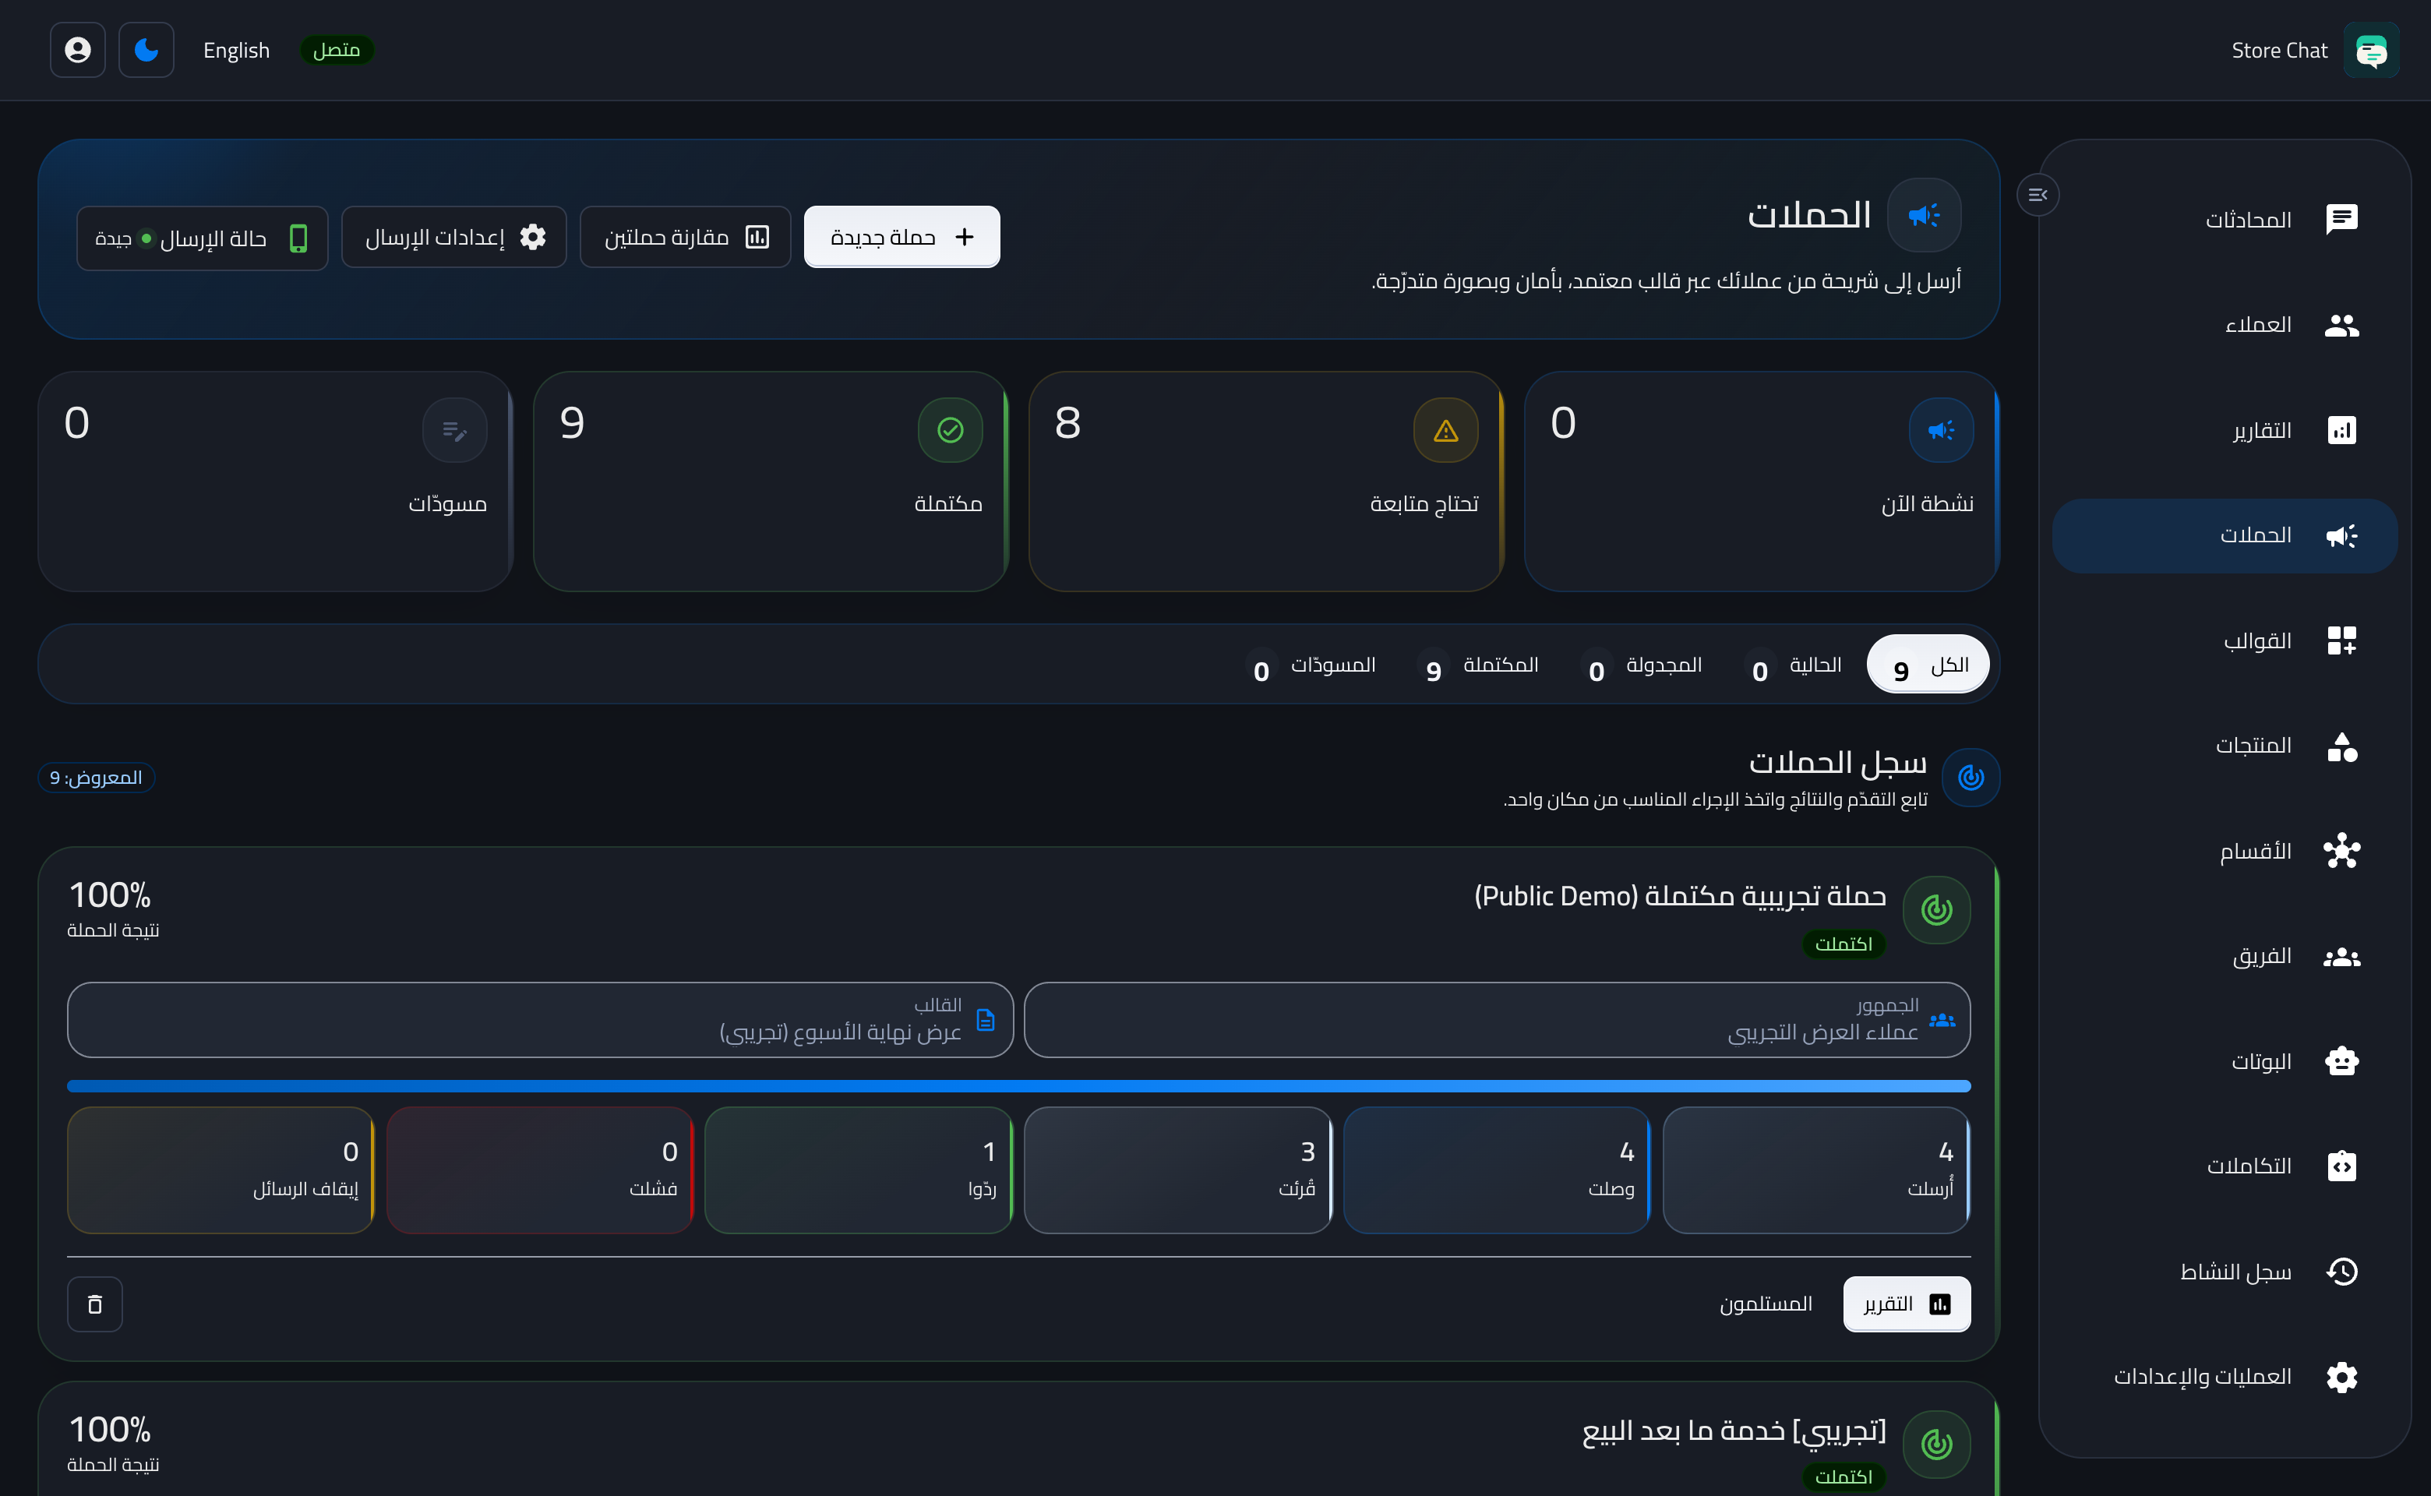
Task: Click the خدمة ما بعد البيع campaign icon
Action: point(1936,1444)
